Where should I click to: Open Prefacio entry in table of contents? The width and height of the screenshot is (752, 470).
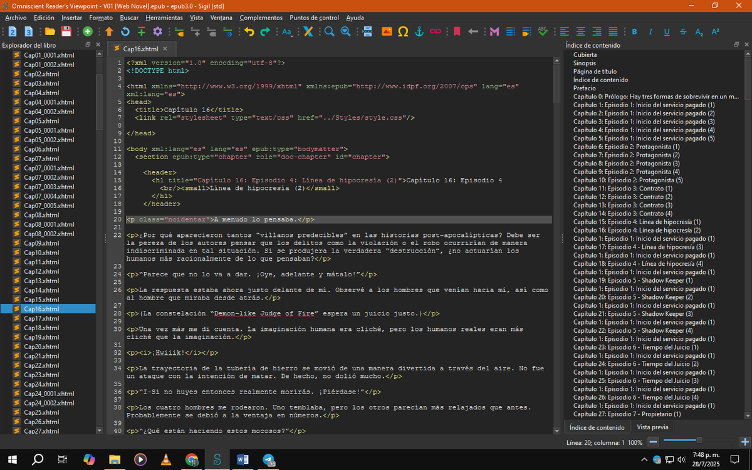[585, 88]
